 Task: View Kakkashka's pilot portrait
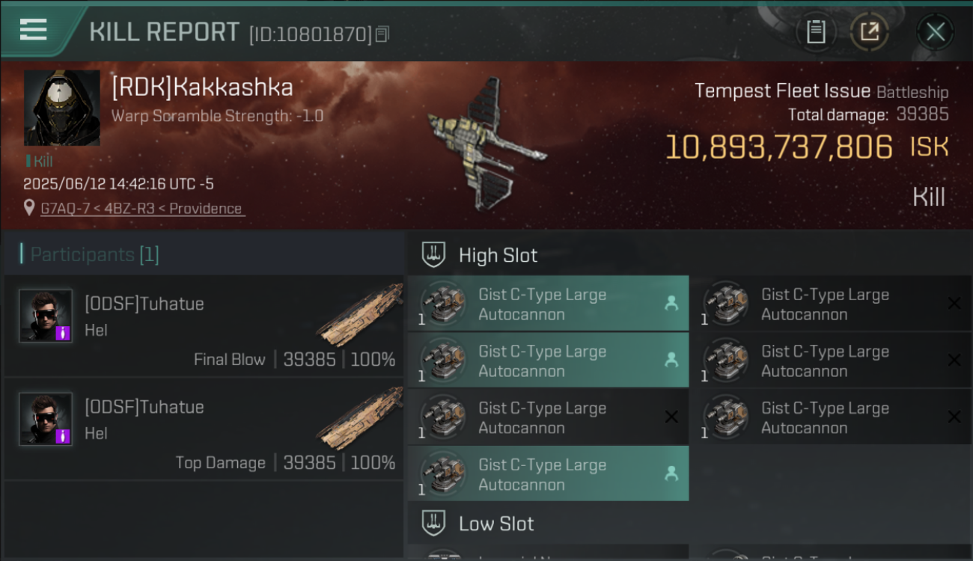click(x=62, y=108)
